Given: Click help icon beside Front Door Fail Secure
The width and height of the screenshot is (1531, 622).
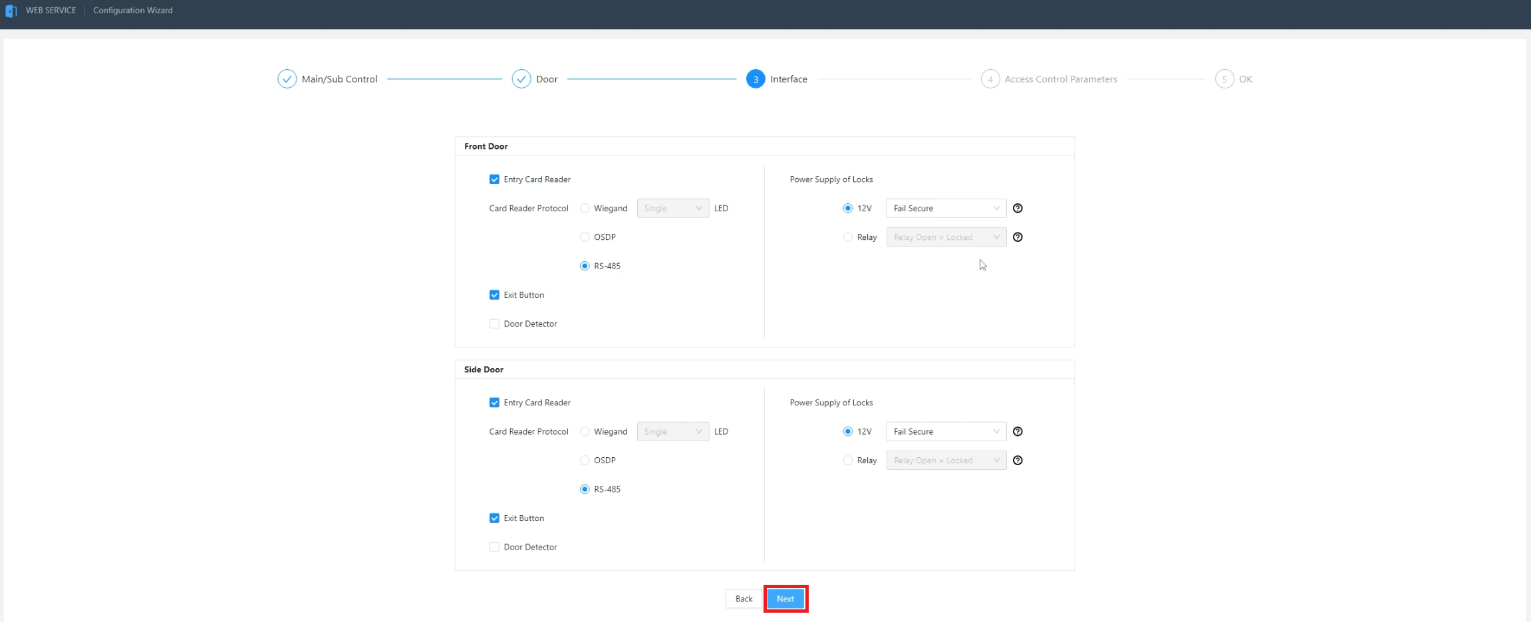Looking at the screenshot, I should click(x=1017, y=209).
